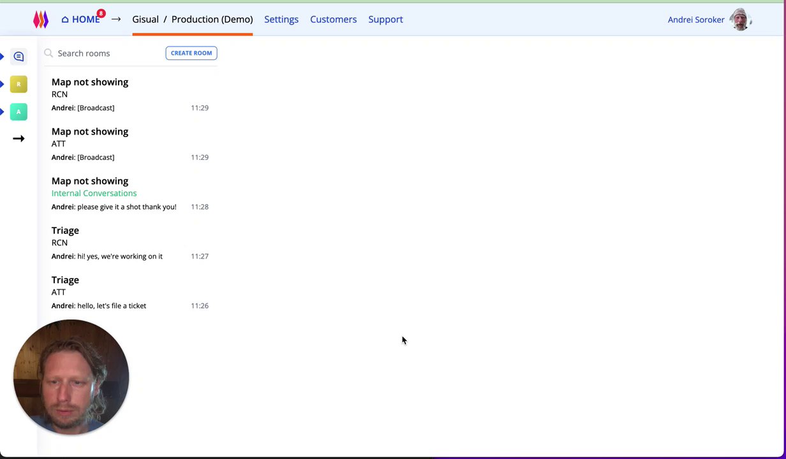This screenshot has width=786, height=459.
Task: Click the CREATE ROOM button
Action: coord(191,53)
